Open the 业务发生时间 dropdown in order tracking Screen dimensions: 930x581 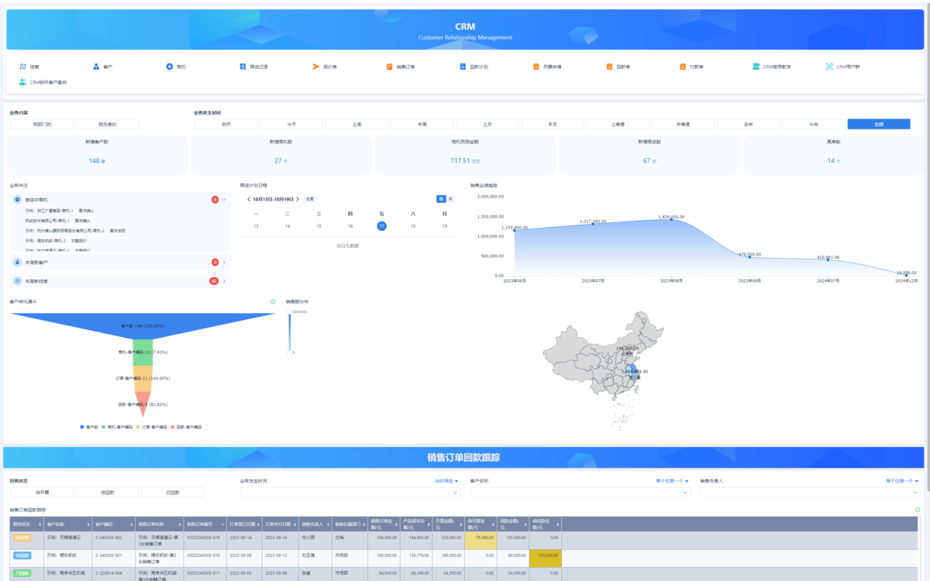tap(350, 492)
